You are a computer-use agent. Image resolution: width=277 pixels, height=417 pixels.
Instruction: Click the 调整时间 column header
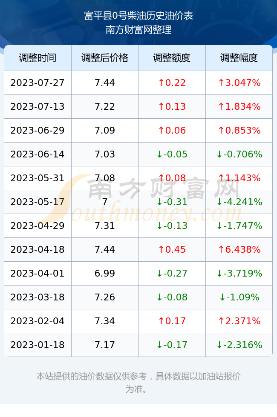tap(38, 58)
